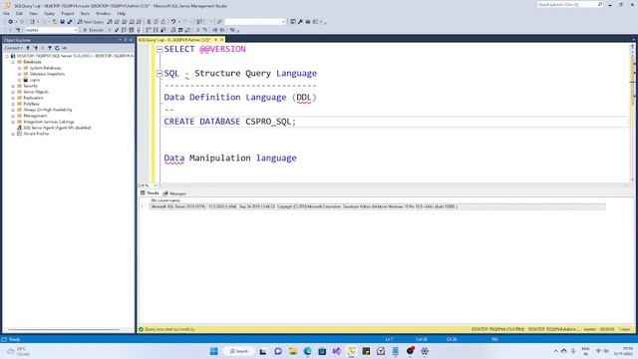This screenshot has width=638, height=359.
Task: Open the Tools menu
Action: click(x=85, y=13)
